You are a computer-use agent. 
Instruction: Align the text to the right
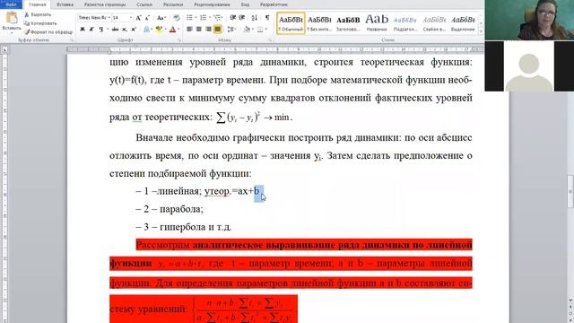(x=208, y=30)
